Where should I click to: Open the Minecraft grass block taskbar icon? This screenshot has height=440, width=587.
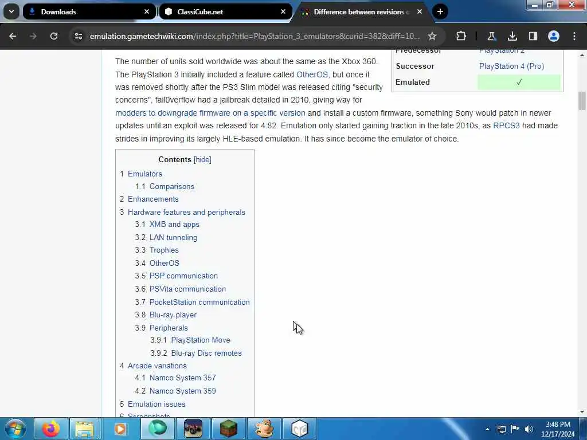228,429
